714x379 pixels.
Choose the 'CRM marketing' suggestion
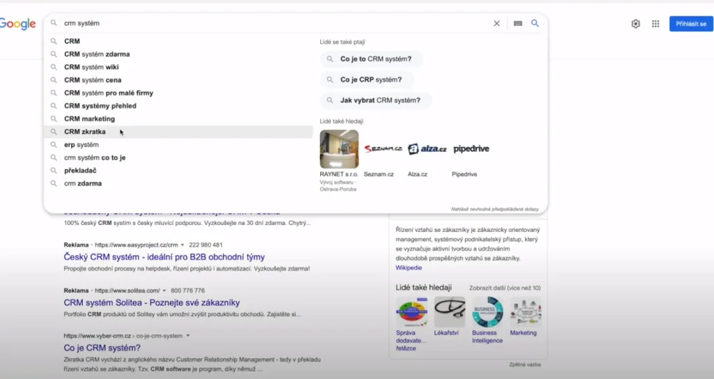point(178,118)
